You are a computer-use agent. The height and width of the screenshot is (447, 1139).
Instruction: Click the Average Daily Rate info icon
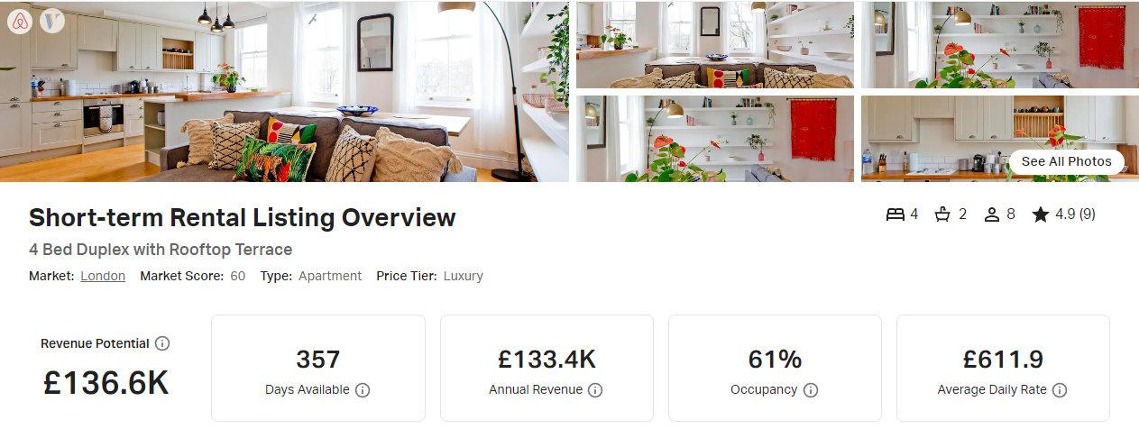[1060, 390]
